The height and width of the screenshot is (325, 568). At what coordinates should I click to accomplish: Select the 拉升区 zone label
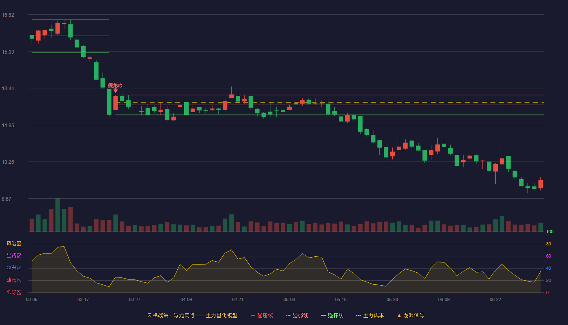(x=14, y=268)
